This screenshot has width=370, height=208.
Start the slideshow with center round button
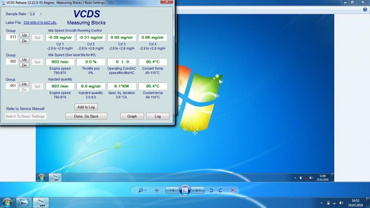tap(185, 190)
